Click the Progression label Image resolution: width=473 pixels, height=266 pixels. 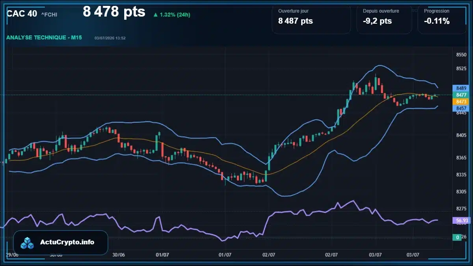[436, 11]
